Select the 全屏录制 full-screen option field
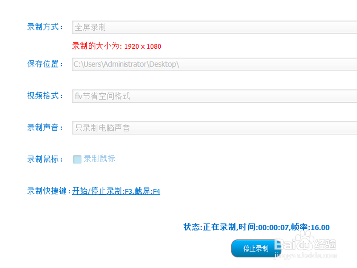 (x=134, y=27)
